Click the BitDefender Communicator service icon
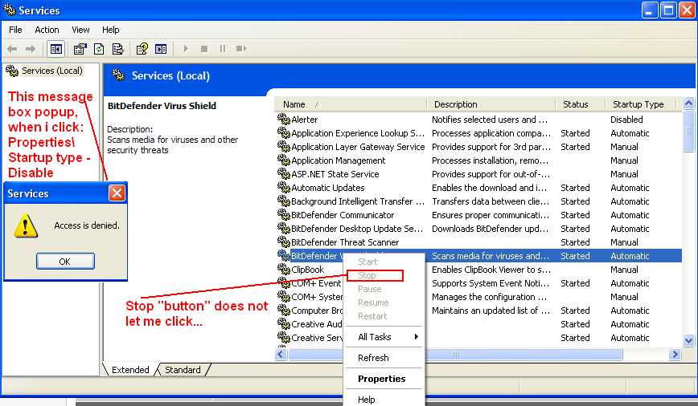This screenshot has width=698, height=406. pyautogui.click(x=284, y=214)
